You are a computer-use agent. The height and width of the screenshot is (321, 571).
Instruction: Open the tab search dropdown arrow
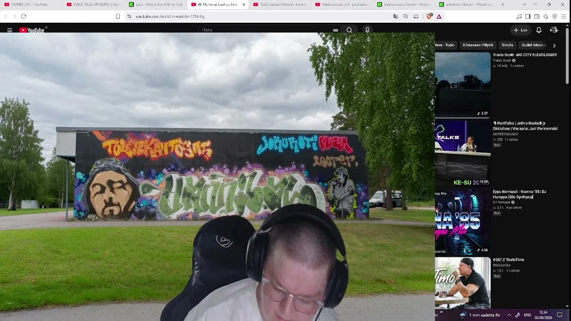tap(524, 4)
